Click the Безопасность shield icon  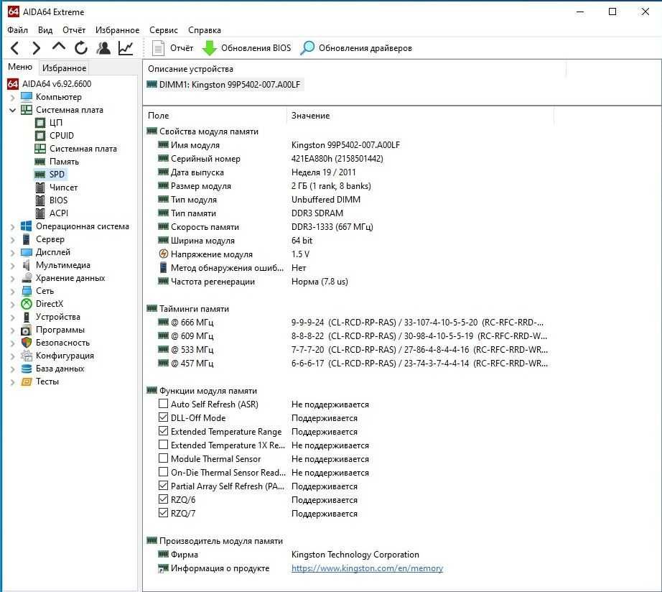tap(27, 343)
